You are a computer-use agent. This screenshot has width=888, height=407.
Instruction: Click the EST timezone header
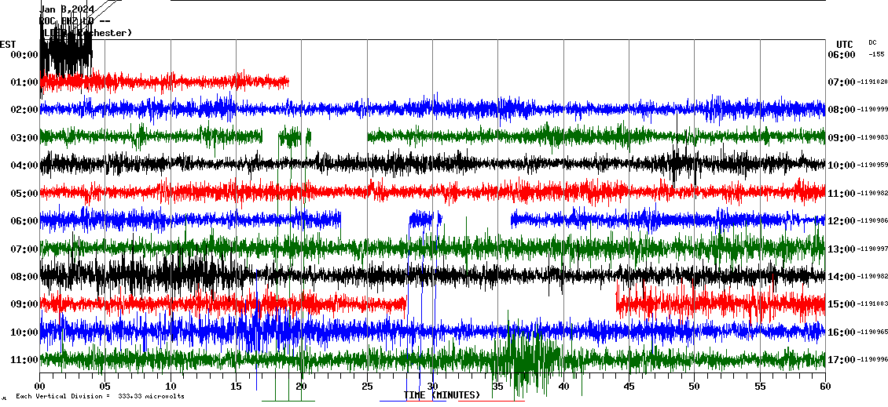(8, 44)
